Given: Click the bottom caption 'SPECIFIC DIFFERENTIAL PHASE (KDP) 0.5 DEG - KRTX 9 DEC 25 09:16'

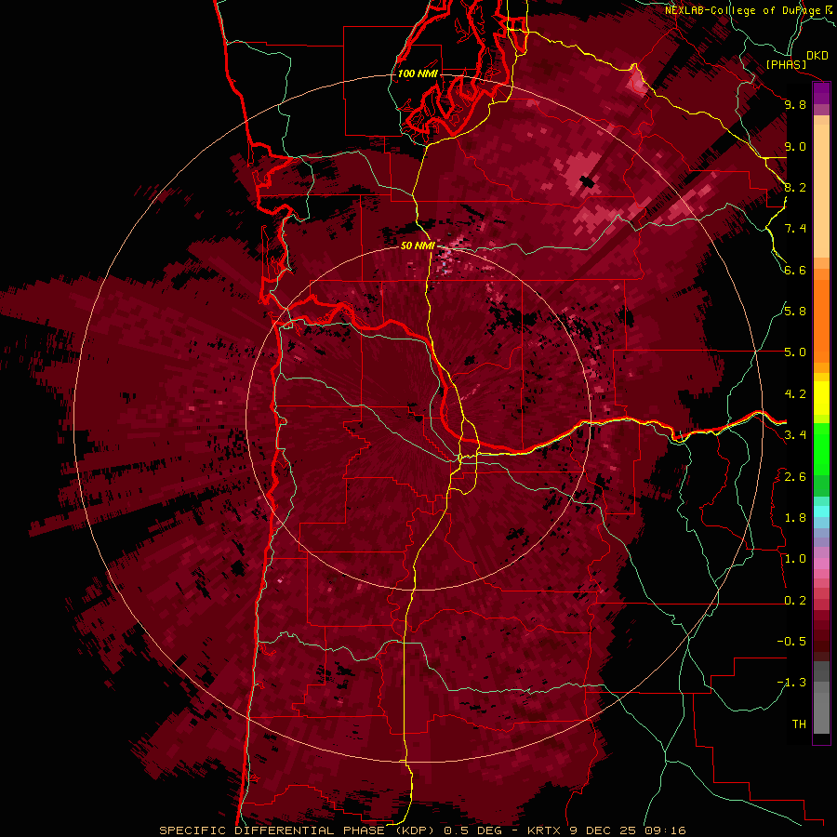Looking at the screenshot, I should (423, 830).
